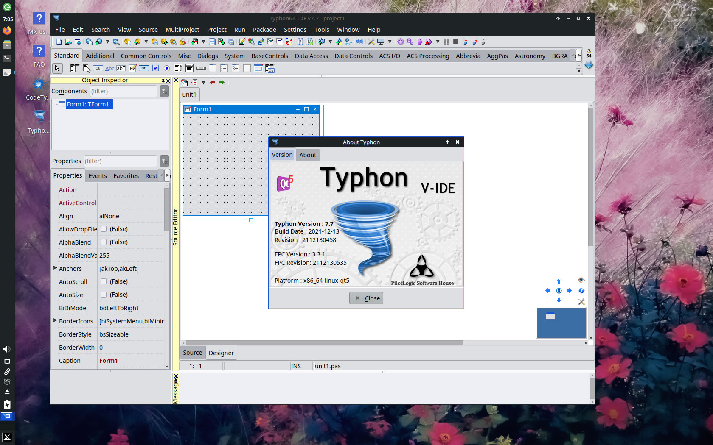Jump back with red left arrow
Viewport: 713px width, 445px height.
pyautogui.click(x=212, y=82)
